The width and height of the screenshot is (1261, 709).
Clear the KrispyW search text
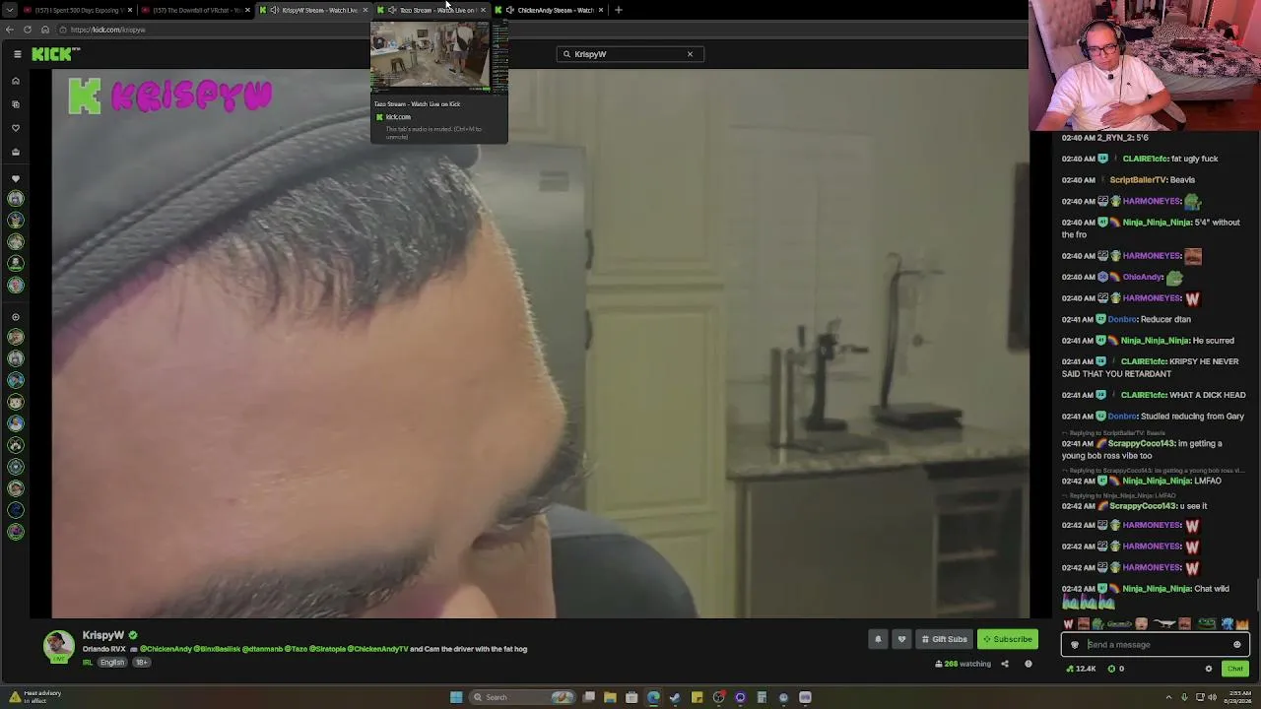[x=690, y=54]
